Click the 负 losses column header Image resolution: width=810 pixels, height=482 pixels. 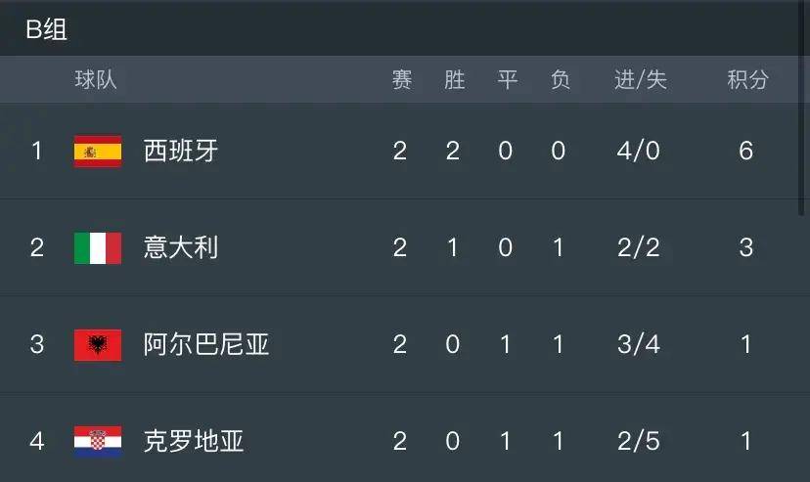[x=560, y=80]
